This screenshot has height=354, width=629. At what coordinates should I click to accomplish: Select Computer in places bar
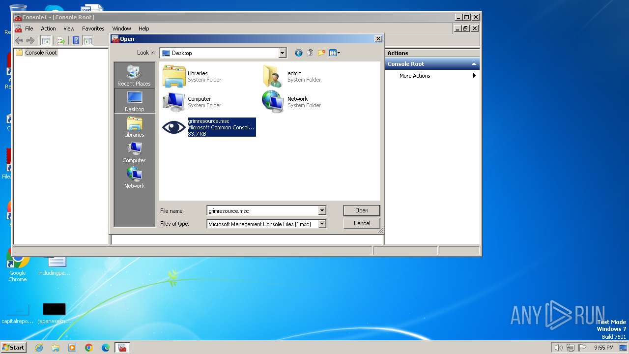click(x=134, y=152)
